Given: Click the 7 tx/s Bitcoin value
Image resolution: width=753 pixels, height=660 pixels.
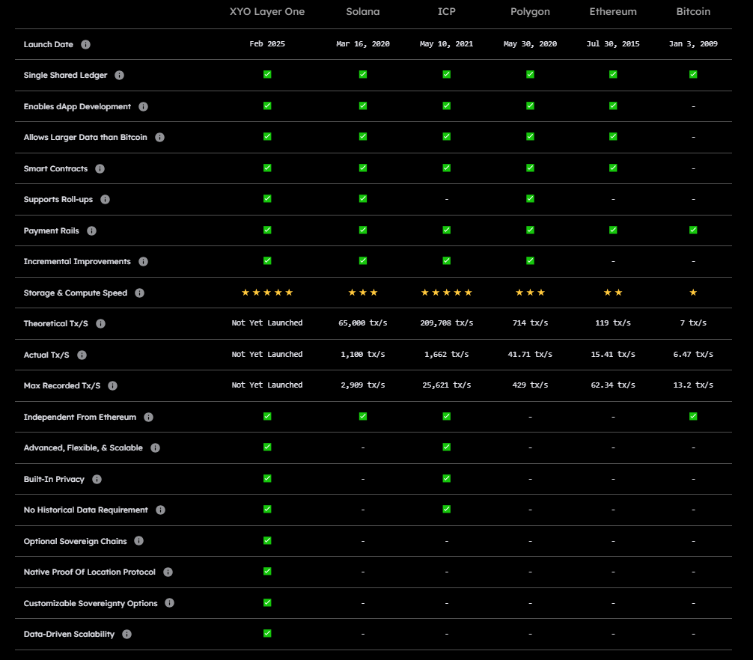Looking at the screenshot, I should coord(693,323).
